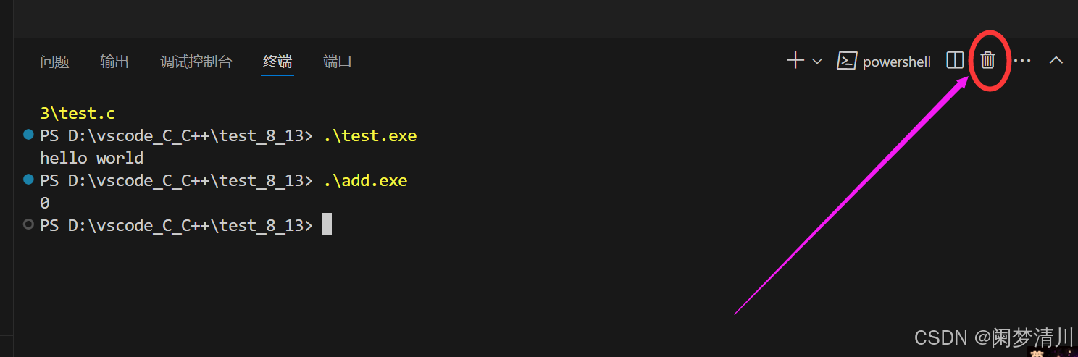Select the powershell terminal label
The width and height of the screenshot is (1078, 357).
pos(897,62)
